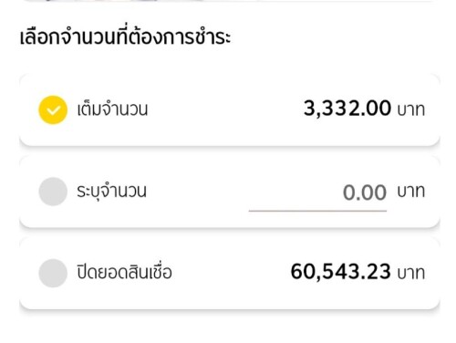This screenshot has height=343, width=456.
Task: Click บาท label next to 60,543.23
Action: point(411,273)
